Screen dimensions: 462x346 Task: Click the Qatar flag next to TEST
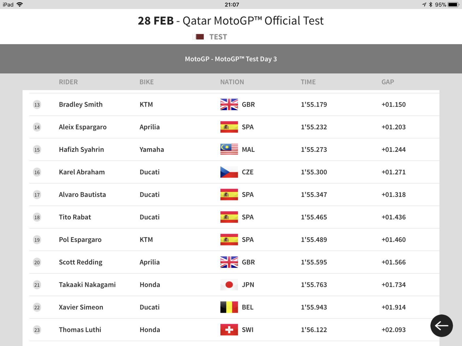pyautogui.click(x=198, y=37)
